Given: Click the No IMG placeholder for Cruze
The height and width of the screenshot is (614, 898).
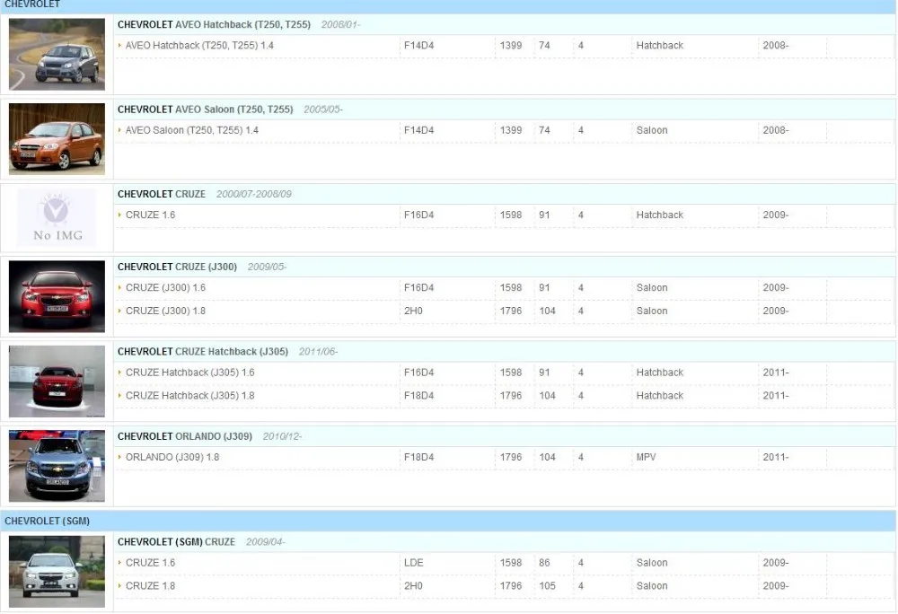Looking at the screenshot, I should 57,218.
